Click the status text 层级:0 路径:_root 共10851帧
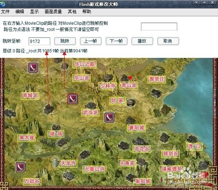This screenshot has width=218, height=190. tap(31, 51)
